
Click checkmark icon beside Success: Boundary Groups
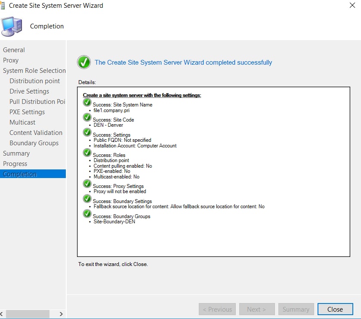pos(87,213)
